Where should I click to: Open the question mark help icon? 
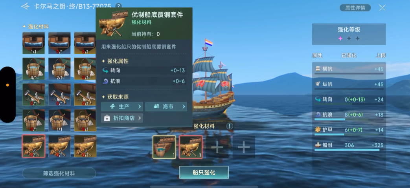coord(118,6)
